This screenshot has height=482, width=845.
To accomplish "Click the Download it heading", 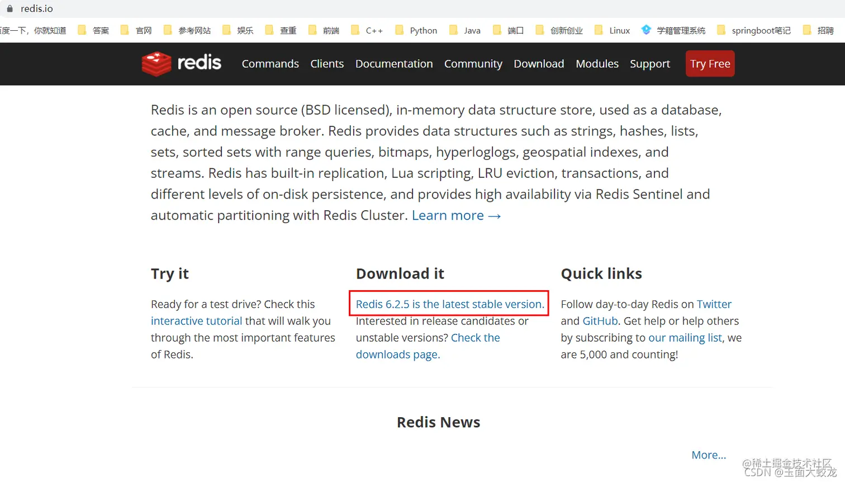I will coord(400,273).
